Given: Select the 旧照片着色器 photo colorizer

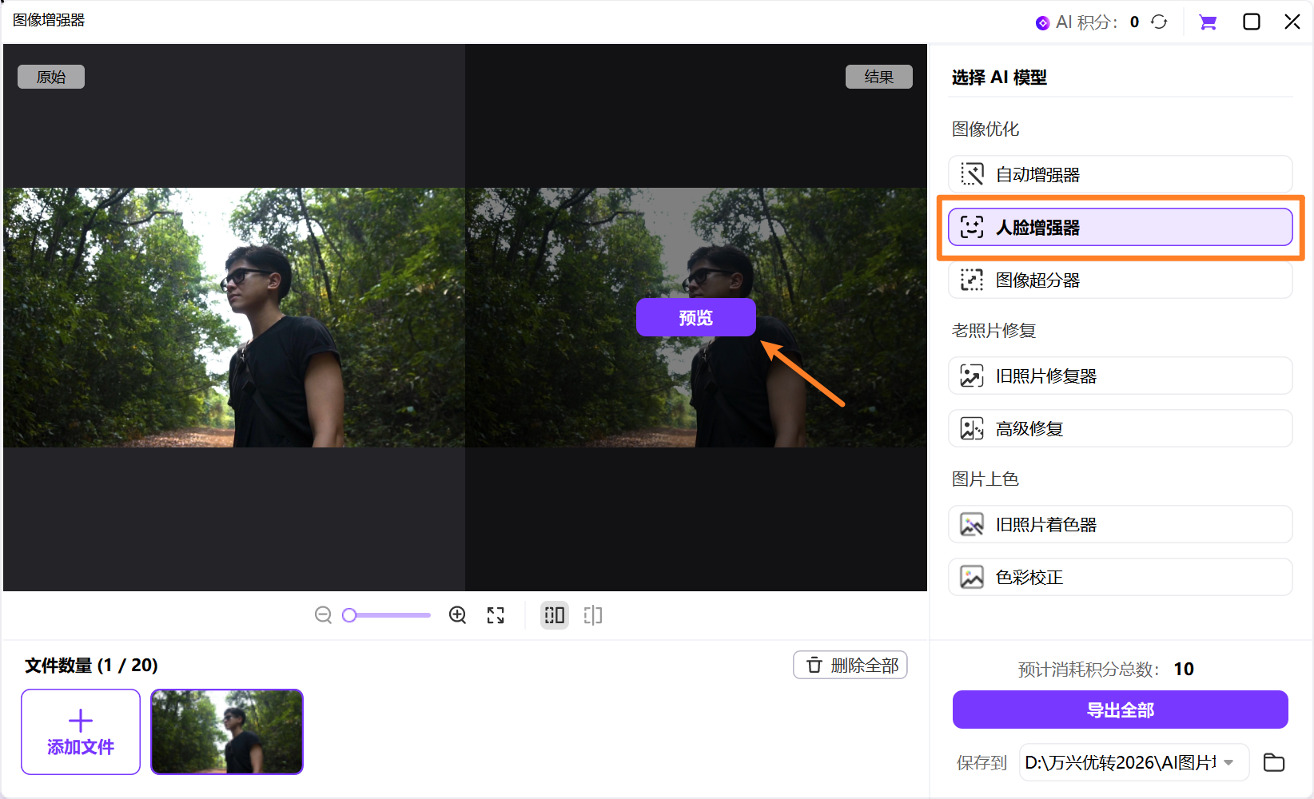Looking at the screenshot, I should point(1120,525).
